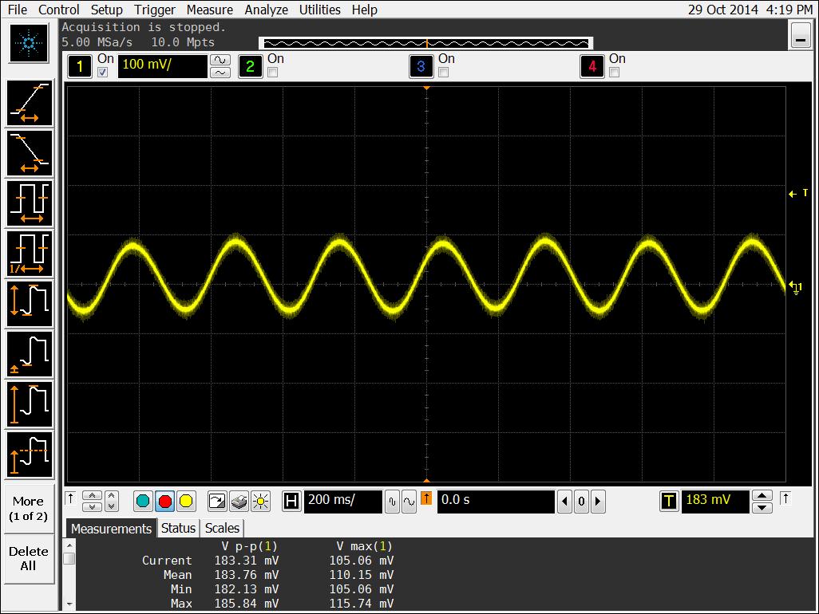The width and height of the screenshot is (819, 614).
Task: Enable Channel 4 display checkbox
Action: click(x=612, y=72)
